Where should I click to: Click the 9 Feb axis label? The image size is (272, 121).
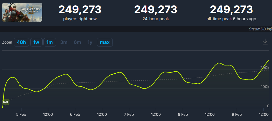(237, 114)
